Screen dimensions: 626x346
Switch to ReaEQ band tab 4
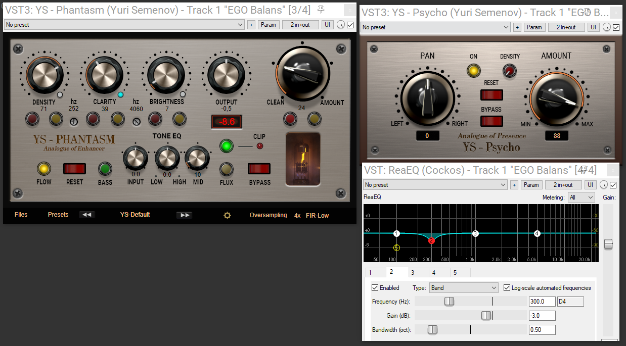(x=439, y=272)
